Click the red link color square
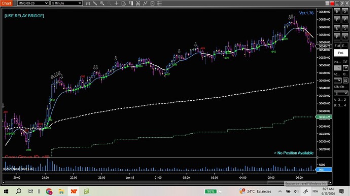The height and width of the screenshot is (196, 350). 332,3
